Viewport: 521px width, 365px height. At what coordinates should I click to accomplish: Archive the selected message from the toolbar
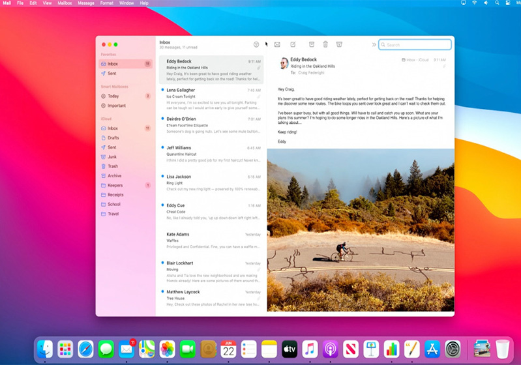pos(312,44)
